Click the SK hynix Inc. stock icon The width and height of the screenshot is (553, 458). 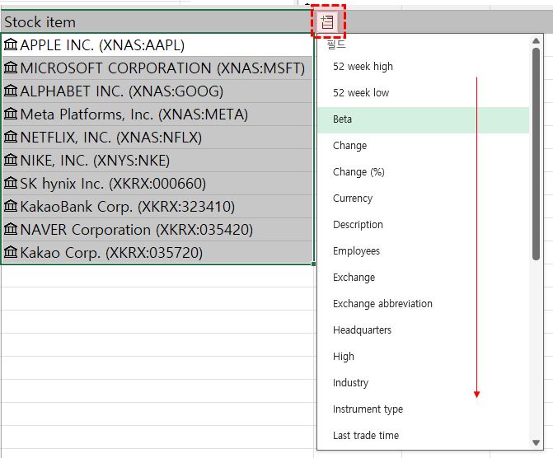[x=11, y=183]
